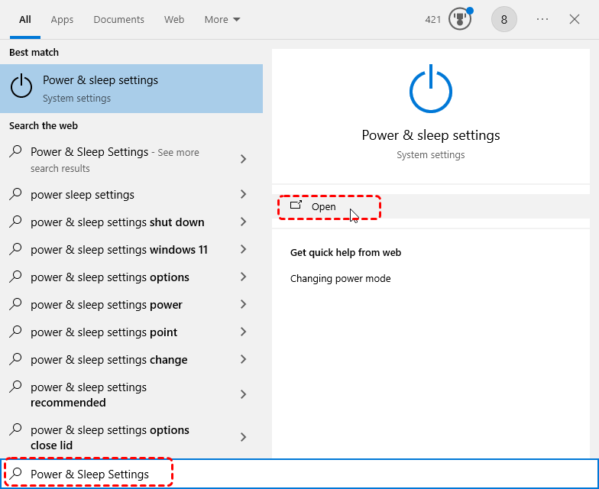The height and width of the screenshot is (489, 599).
Task: Open Power & sleep settings via Open button
Action: click(431, 206)
